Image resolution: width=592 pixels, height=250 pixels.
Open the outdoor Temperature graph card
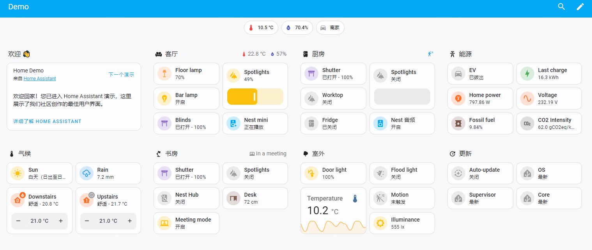(333, 210)
